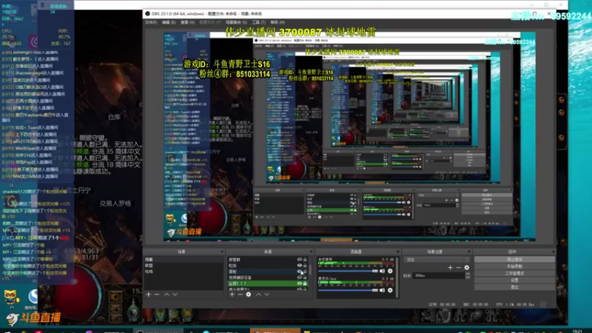Move the scene down in the Scenes panel
This screenshot has height=333, width=592.
click(x=175, y=294)
